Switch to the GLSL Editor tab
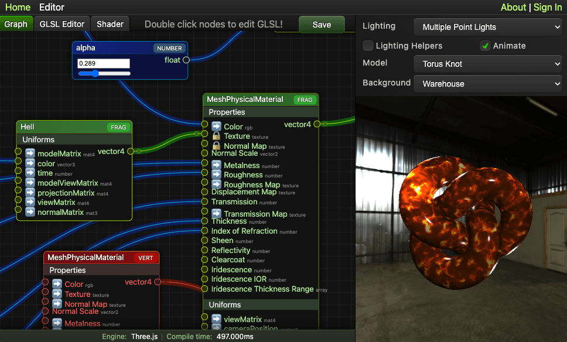Screen dimensions: 567x342 pyautogui.click(x=62, y=24)
